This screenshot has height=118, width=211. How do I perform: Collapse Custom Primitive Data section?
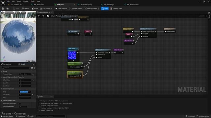pos(2,101)
